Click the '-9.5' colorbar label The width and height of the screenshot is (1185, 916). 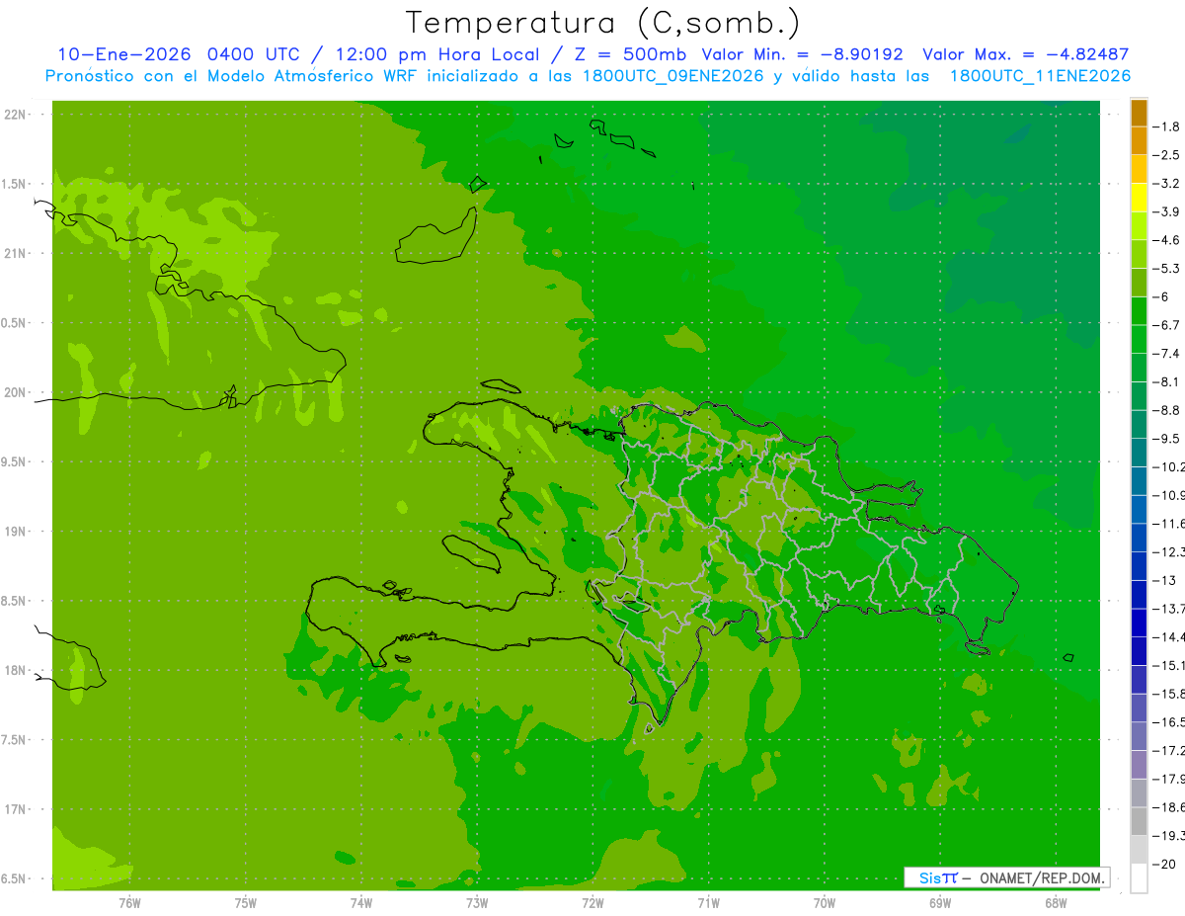(x=1166, y=439)
